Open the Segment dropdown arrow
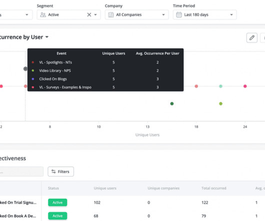Screen dimensions: 265x221 95,14
